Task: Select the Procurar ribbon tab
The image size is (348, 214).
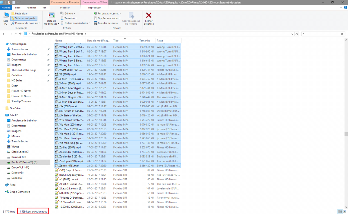Action: (x=65, y=8)
